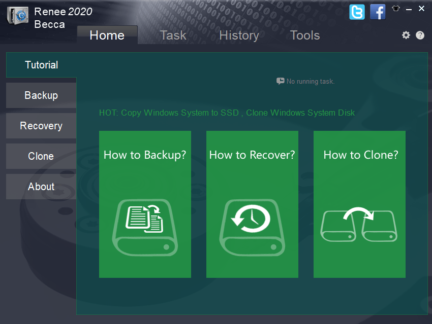Screen dimensions: 432x324
Task: Click the backup drive icon illustration
Action: click(145, 228)
